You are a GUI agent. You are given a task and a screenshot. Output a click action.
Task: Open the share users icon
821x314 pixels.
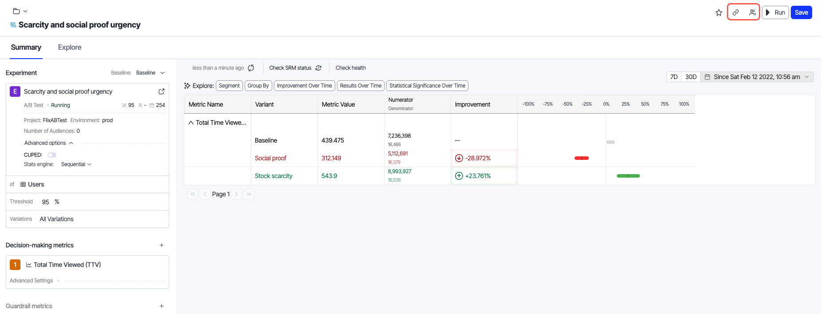coord(752,12)
